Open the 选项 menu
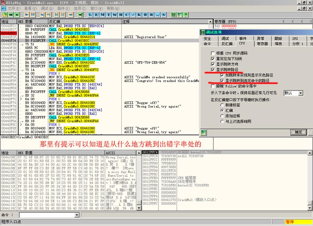The width and height of the screenshot is (313, 226). (x=80, y=8)
